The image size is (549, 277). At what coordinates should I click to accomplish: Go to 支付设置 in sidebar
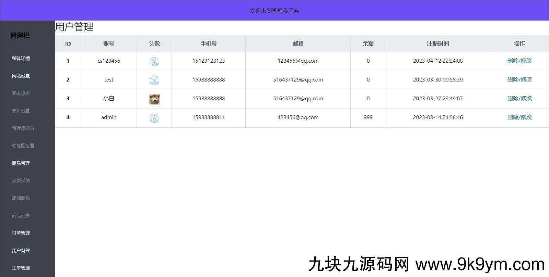pos(21,111)
